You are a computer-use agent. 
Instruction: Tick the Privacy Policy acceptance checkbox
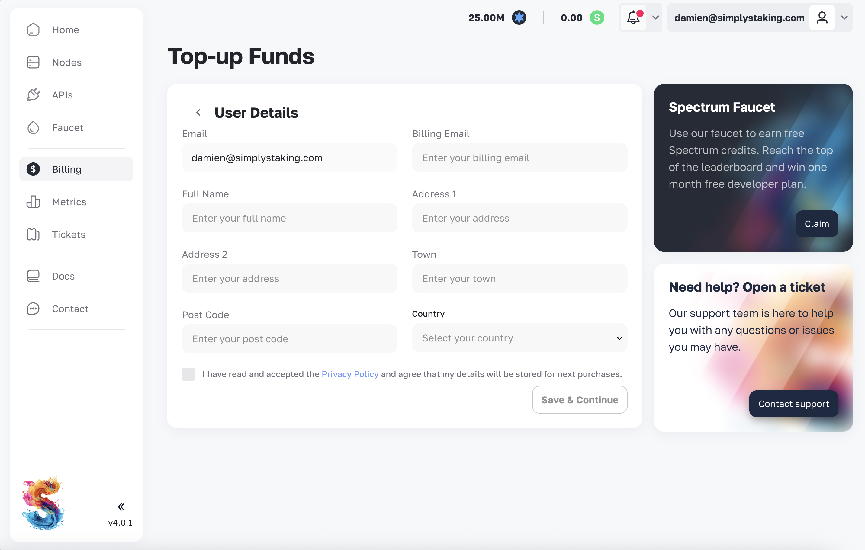click(188, 374)
